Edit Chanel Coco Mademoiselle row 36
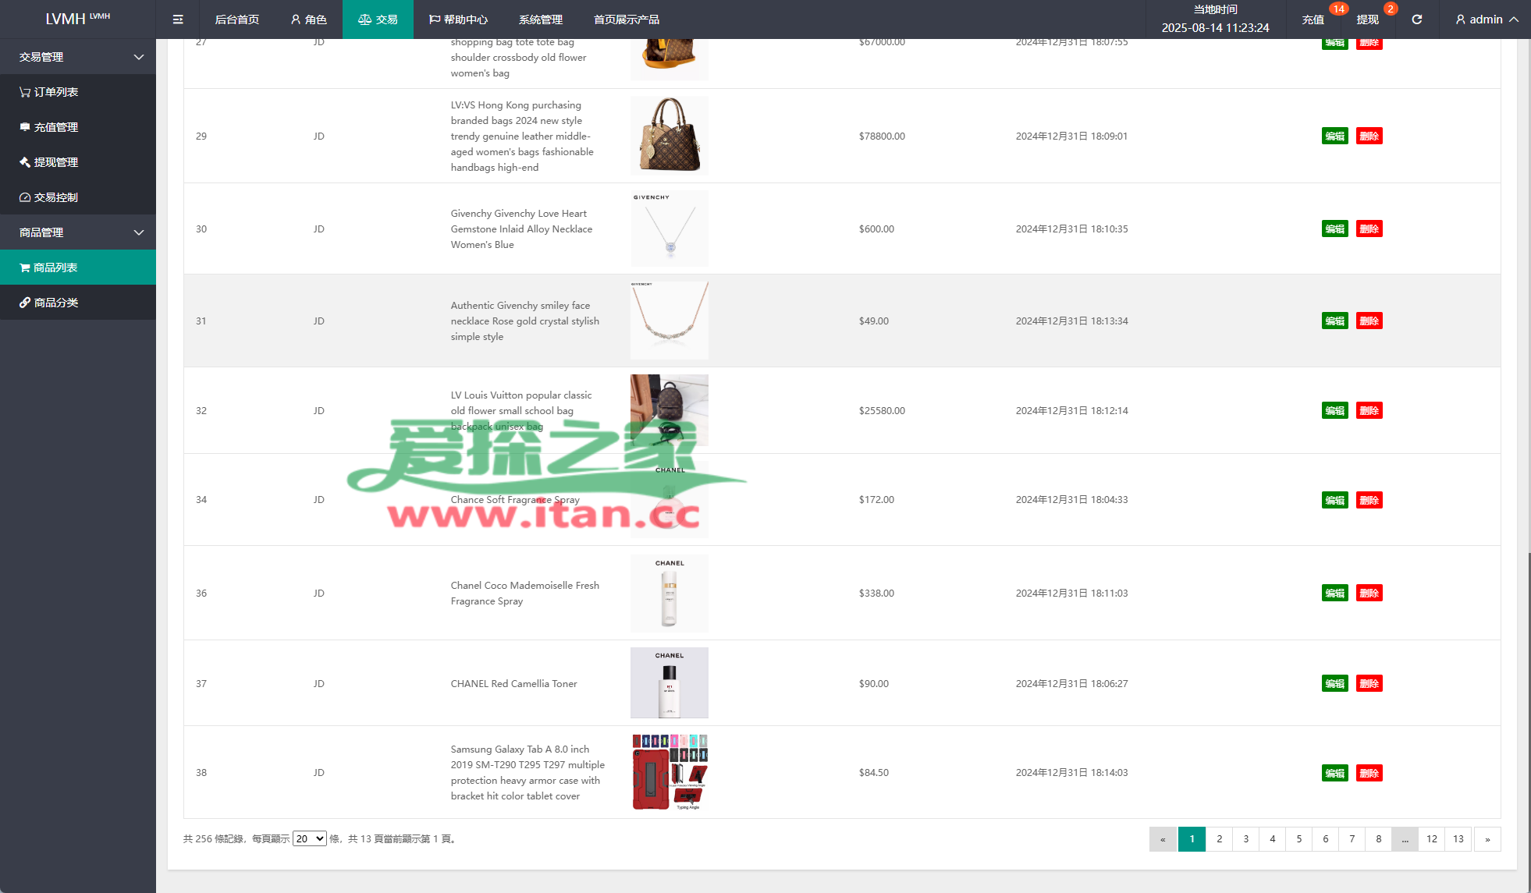1531x893 pixels. 1335,594
